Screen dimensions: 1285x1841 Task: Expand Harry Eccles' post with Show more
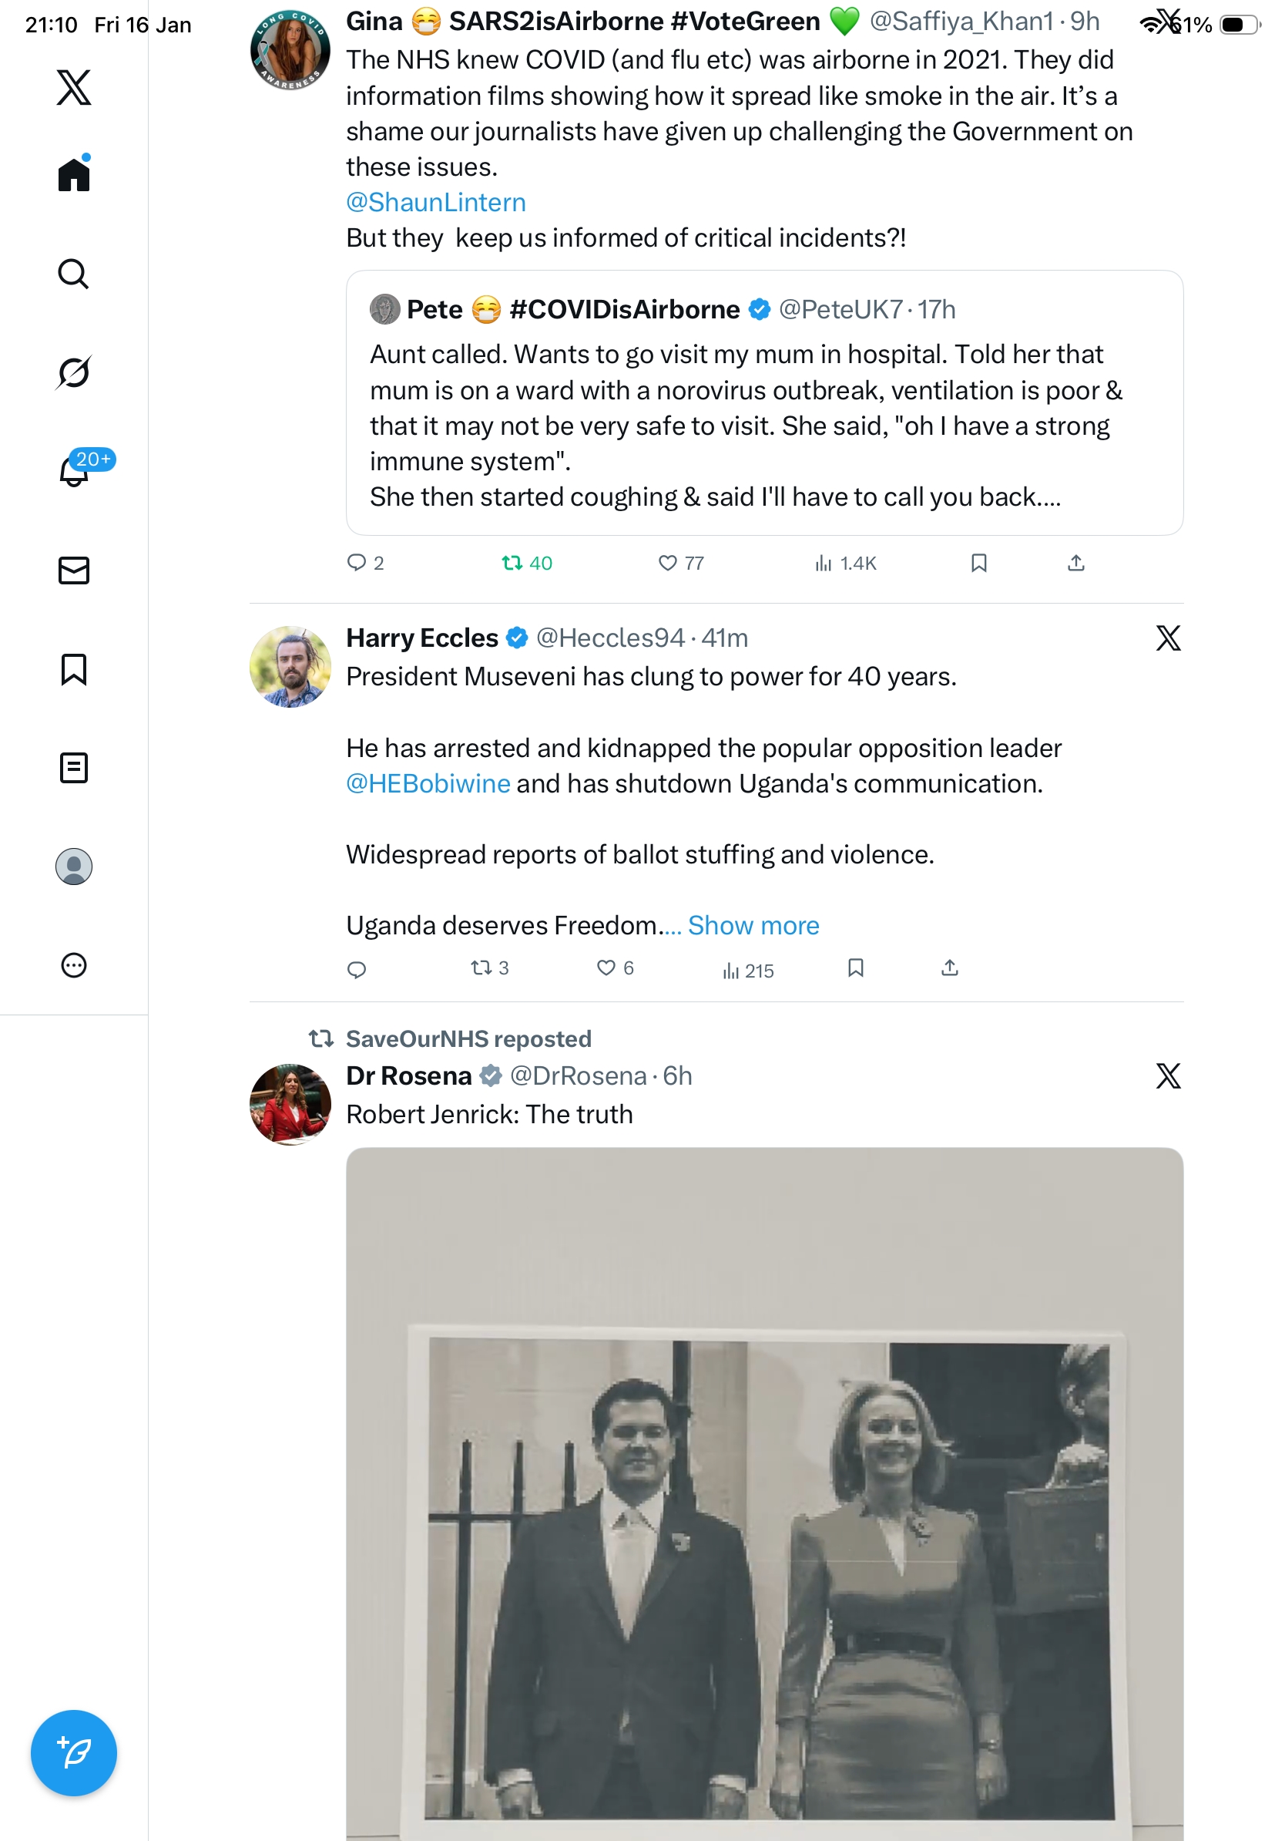point(753,925)
